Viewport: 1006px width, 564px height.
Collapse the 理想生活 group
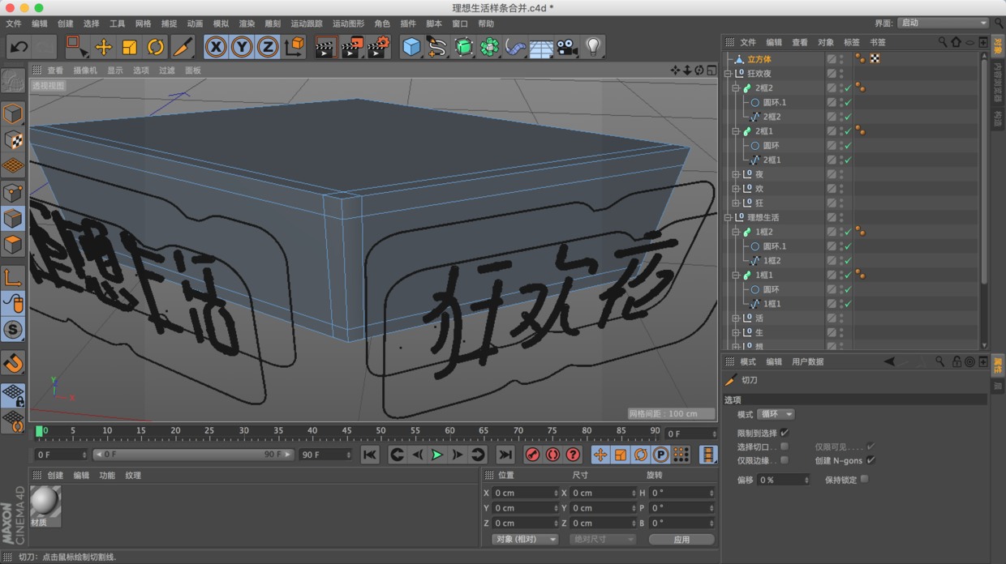728,217
